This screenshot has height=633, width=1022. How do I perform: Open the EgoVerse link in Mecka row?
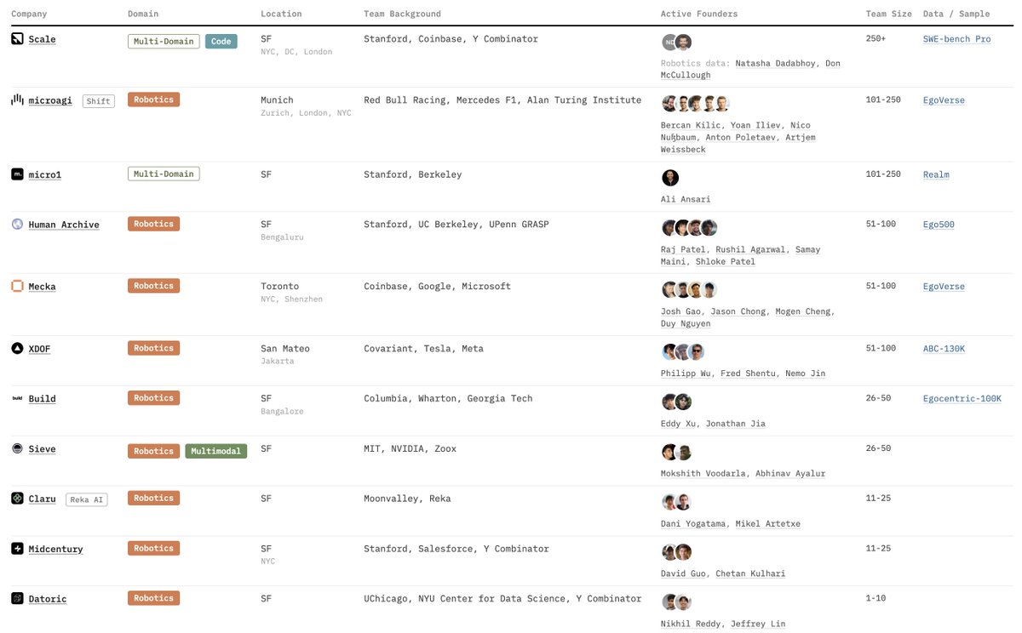(944, 287)
